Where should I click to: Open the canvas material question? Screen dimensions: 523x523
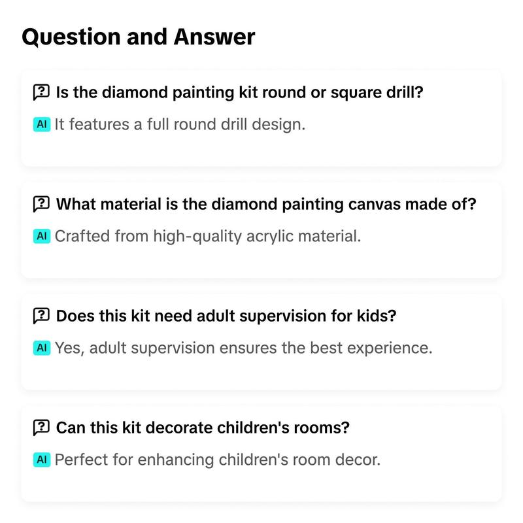point(266,204)
